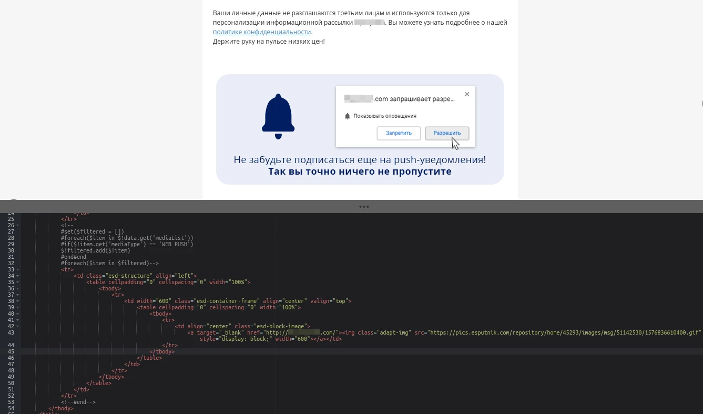The width and height of the screenshot is (703, 414).
Task: Fold the esd-block-image td at line 42
Action: 18,326
